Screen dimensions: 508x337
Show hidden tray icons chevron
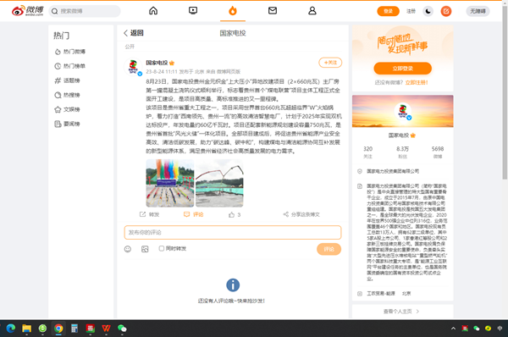453,329
